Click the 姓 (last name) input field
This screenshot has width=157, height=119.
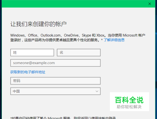click(32, 53)
